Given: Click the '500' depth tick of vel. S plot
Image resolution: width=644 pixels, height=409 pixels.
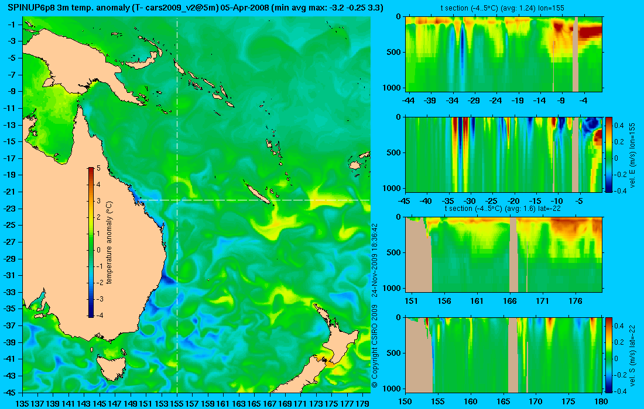Looking at the screenshot, I should click(394, 353).
